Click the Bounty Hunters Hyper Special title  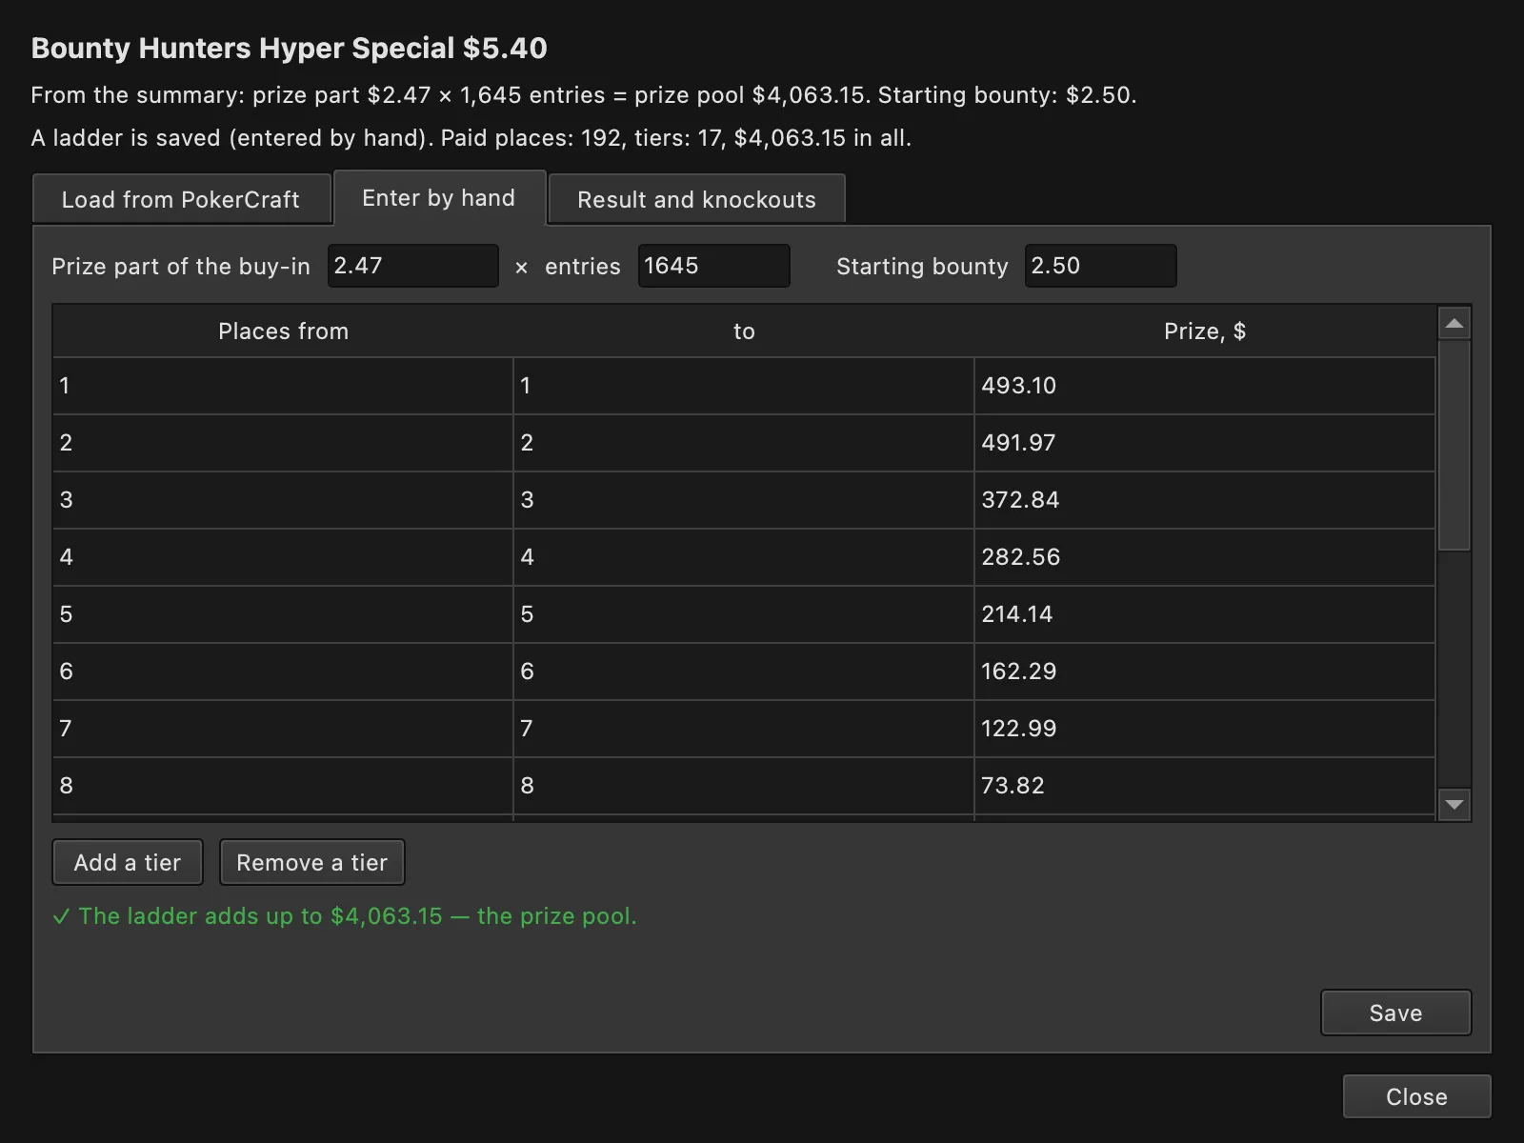coord(290,49)
